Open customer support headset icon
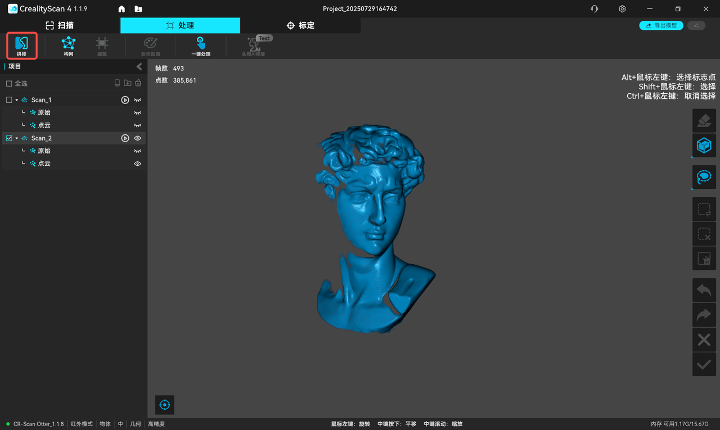720x430 pixels. (595, 9)
